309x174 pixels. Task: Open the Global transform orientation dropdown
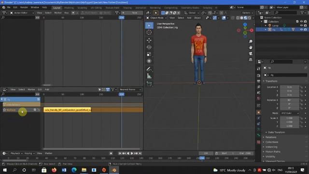[x=192, y=13]
